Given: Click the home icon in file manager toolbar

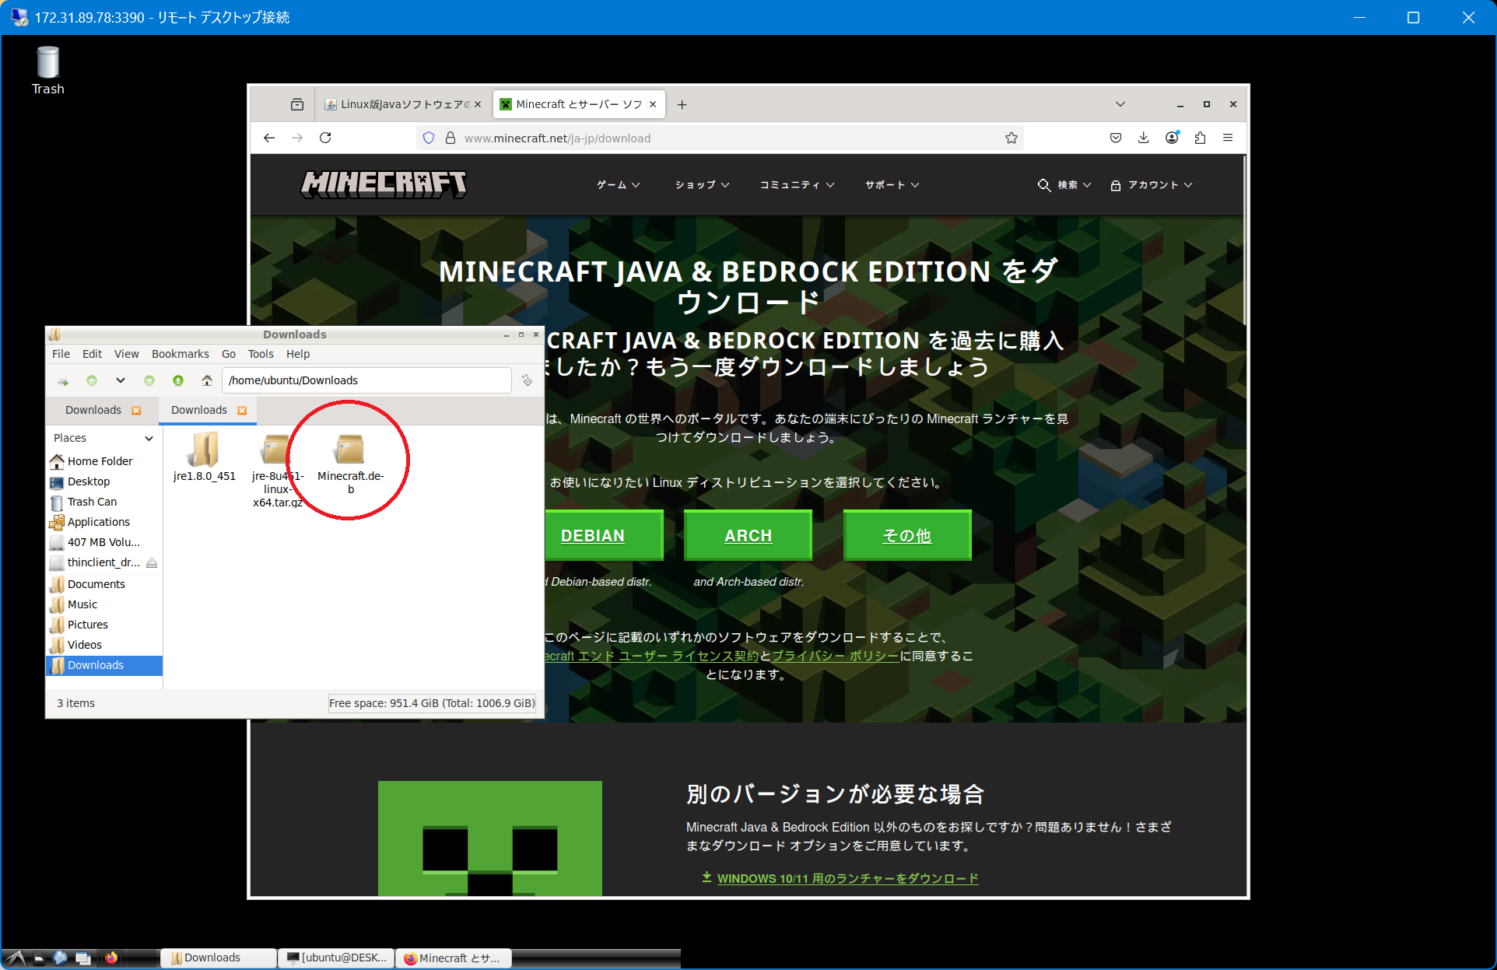Looking at the screenshot, I should point(206,380).
